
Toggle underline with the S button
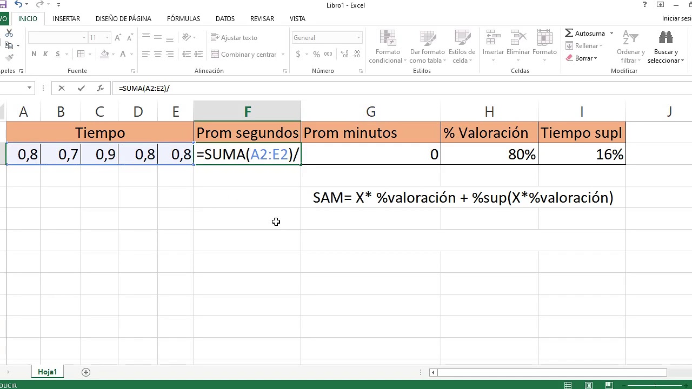[x=57, y=54]
